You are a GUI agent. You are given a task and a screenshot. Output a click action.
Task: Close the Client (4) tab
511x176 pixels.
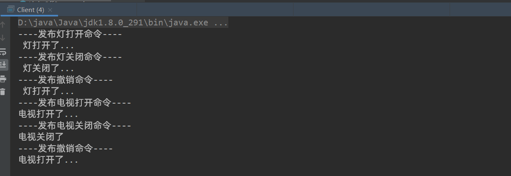click(51, 10)
